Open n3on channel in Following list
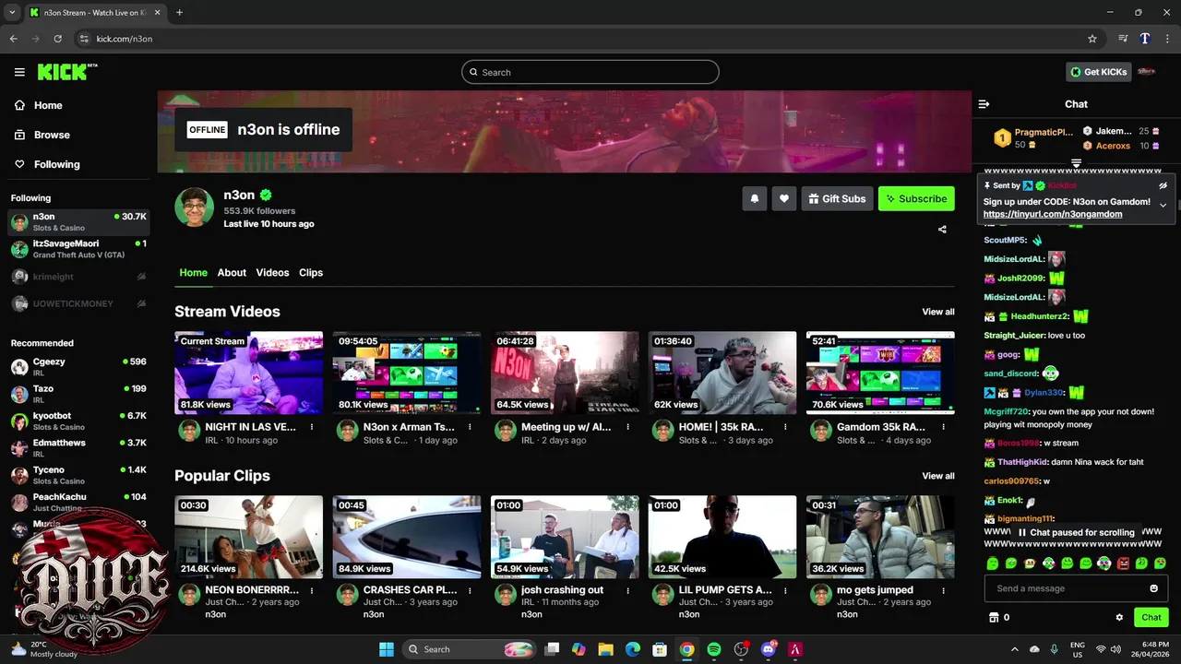 click(78, 221)
